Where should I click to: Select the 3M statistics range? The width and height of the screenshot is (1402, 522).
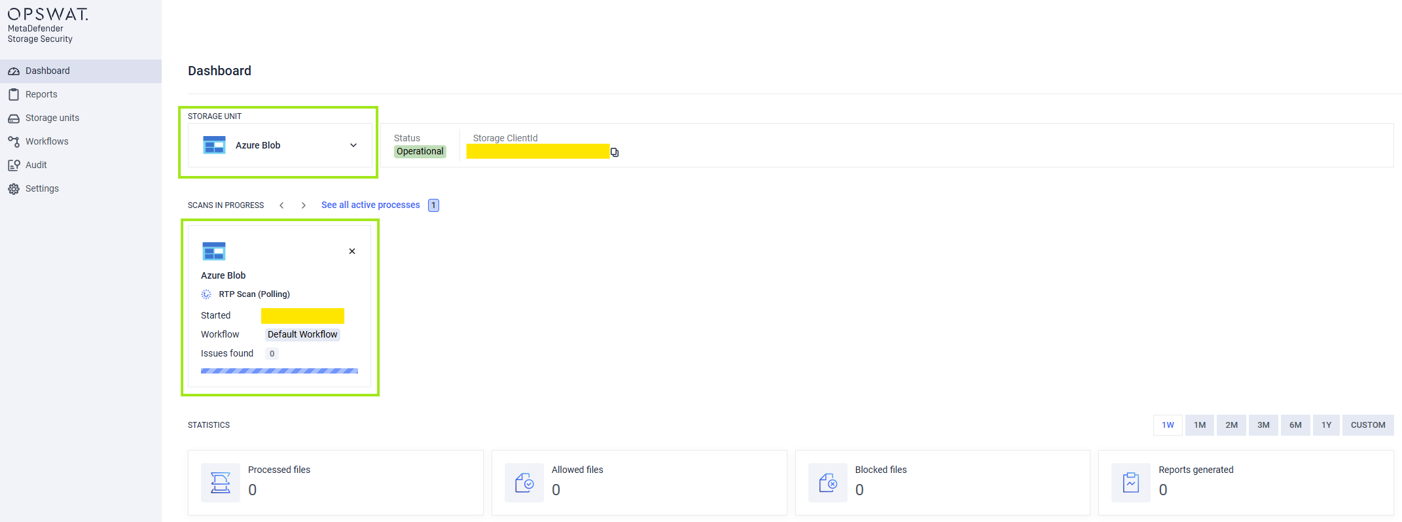1263,425
